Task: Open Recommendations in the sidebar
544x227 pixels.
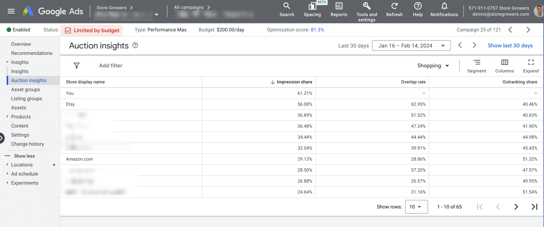Action: [32, 53]
